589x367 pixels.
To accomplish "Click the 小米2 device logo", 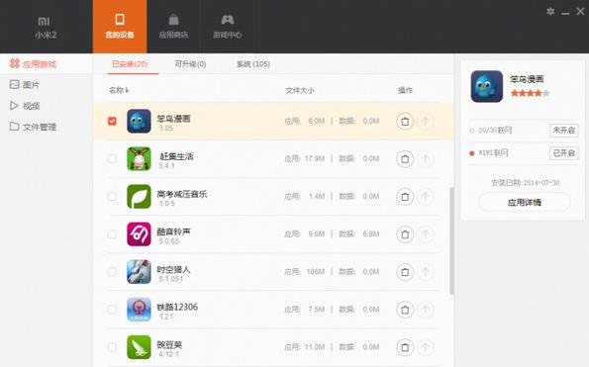I will pyautogui.click(x=46, y=27).
